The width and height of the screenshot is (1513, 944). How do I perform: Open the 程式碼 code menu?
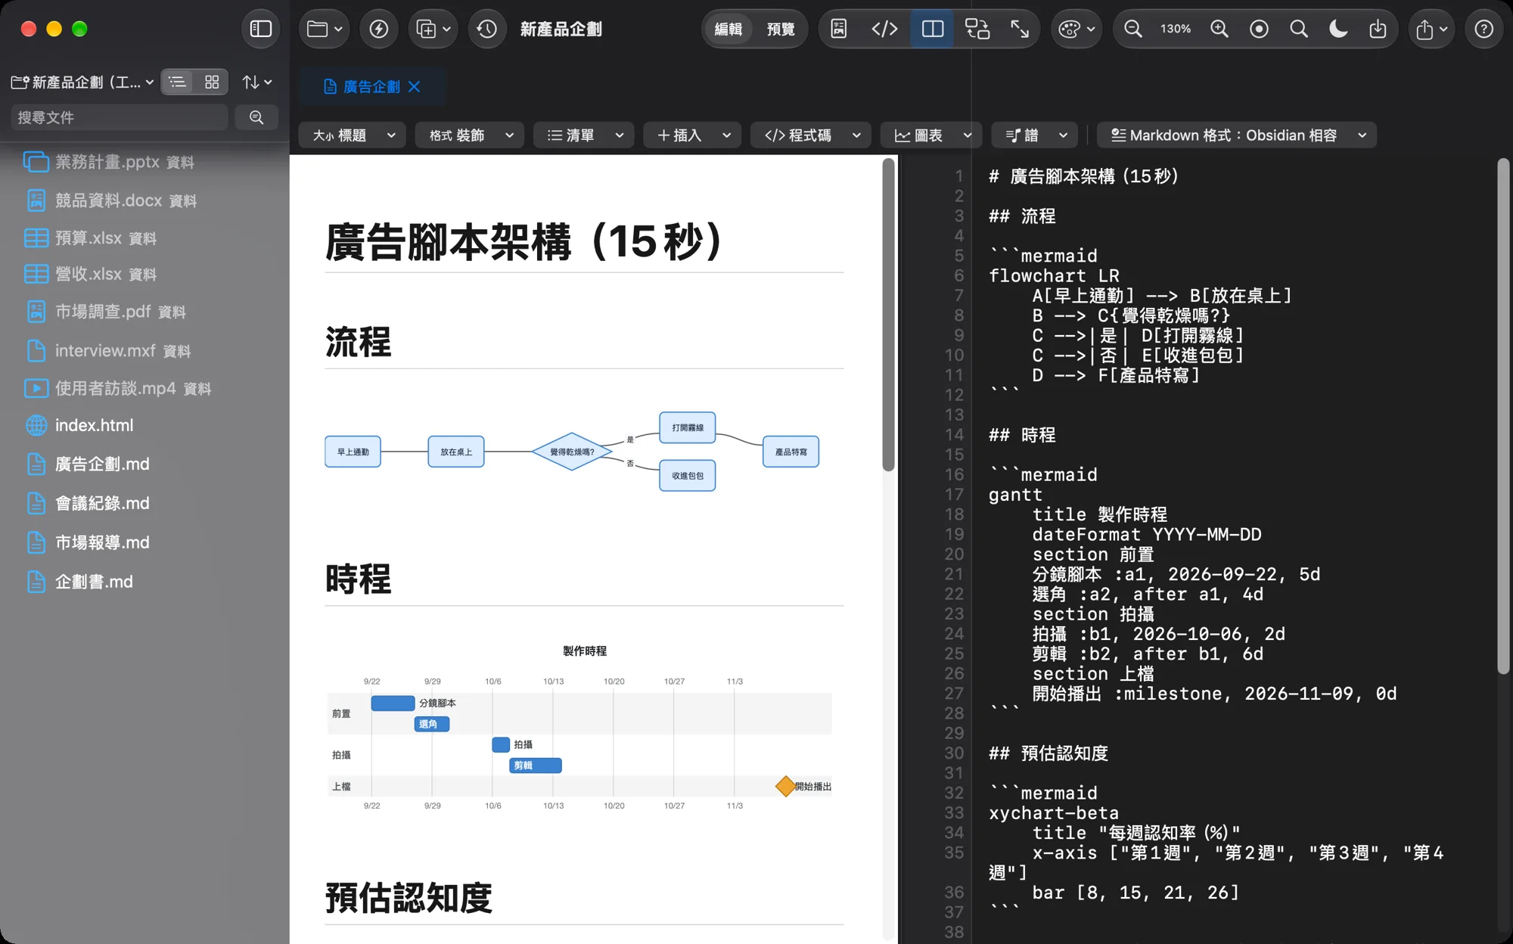tap(810, 135)
